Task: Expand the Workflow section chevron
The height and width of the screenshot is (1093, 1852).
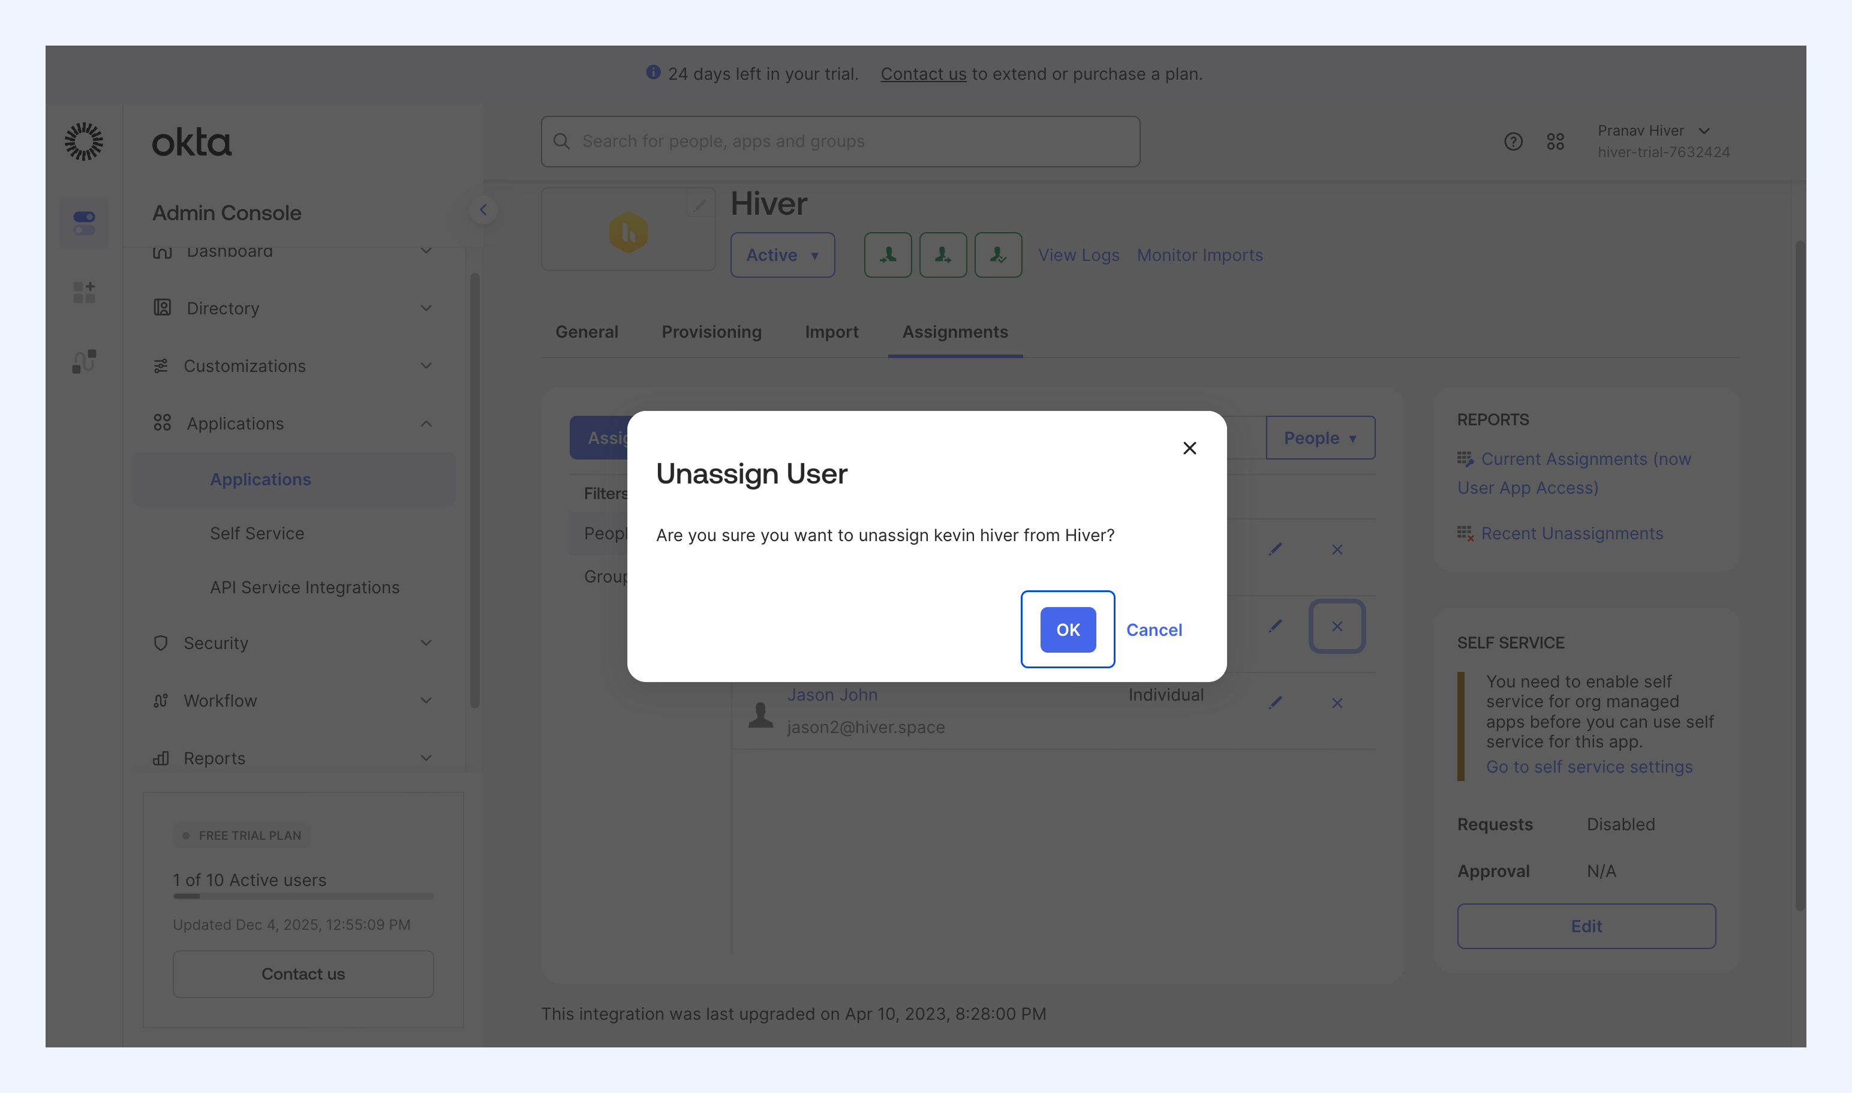Action: click(426, 699)
